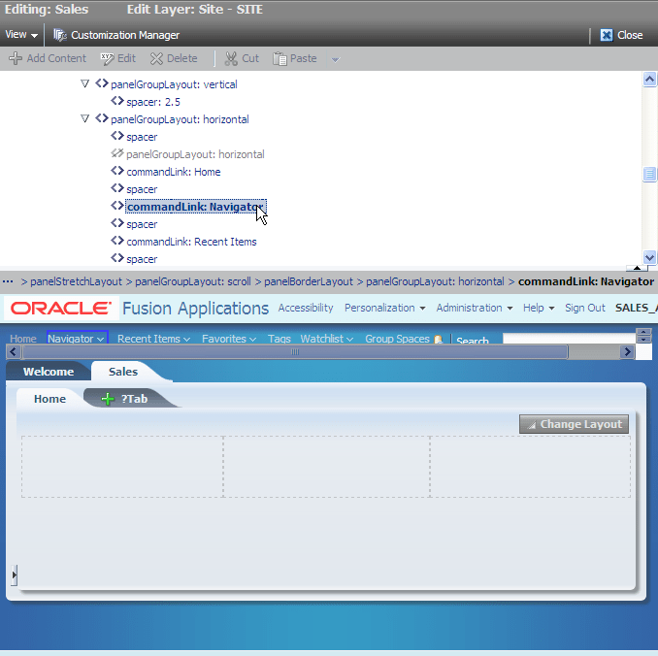The width and height of the screenshot is (658, 656).
Task: Click tag icon beside commandLink: Home
Action: (x=117, y=171)
